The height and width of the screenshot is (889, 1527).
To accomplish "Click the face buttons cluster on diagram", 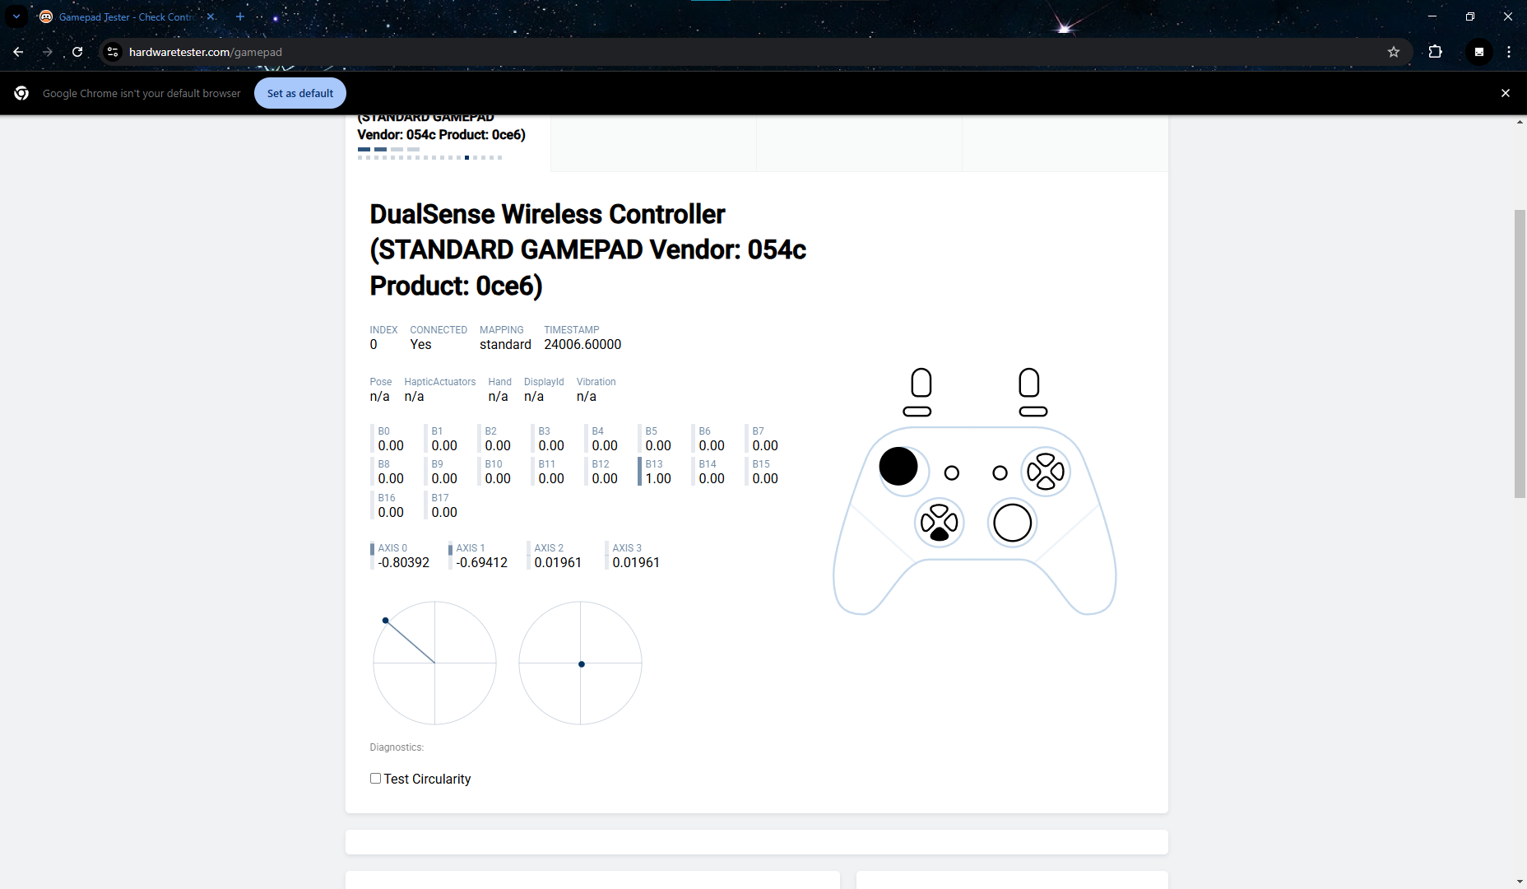I will 1046,472.
